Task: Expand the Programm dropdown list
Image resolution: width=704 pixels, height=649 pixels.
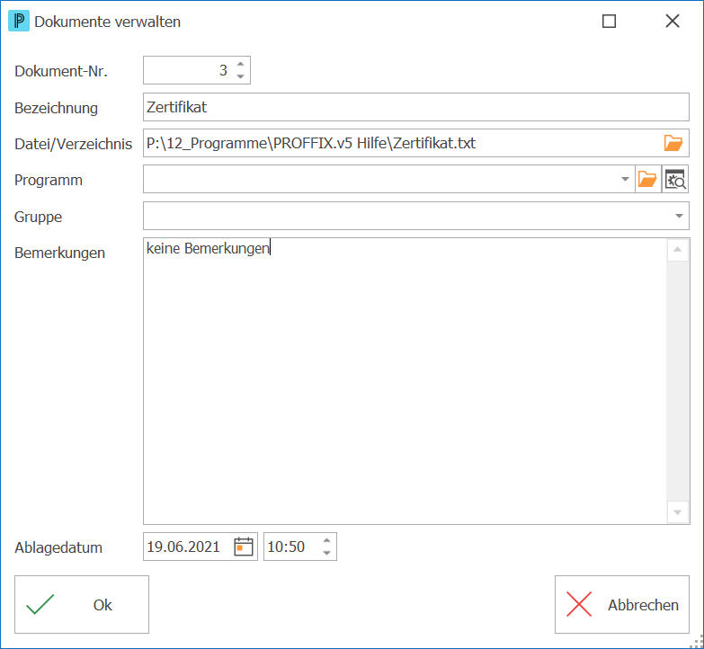Action: (x=625, y=180)
